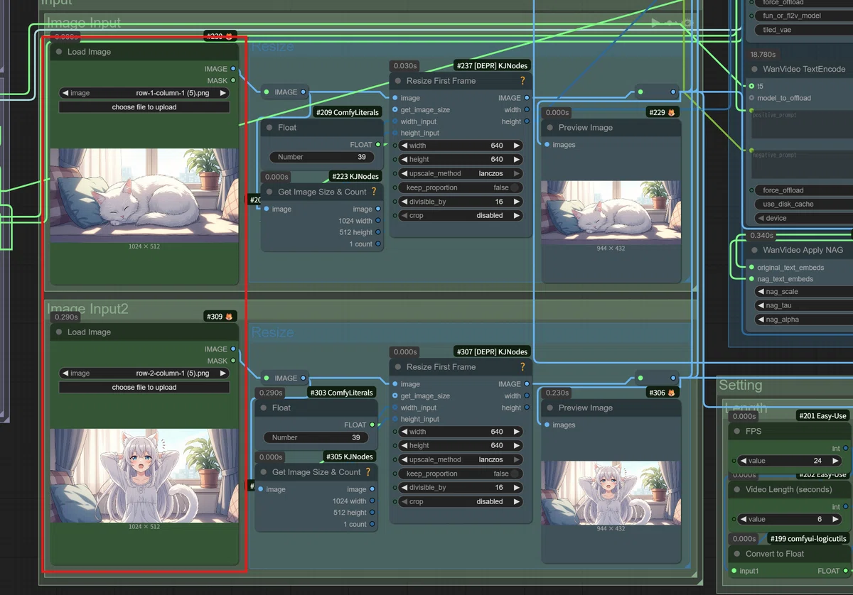Decrease the nag_alpha value
The height and width of the screenshot is (595, 853).
point(761,320)
